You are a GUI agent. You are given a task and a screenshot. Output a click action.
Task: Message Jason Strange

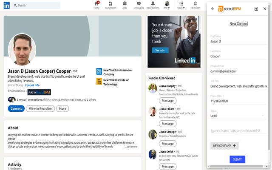click(168, 144)
